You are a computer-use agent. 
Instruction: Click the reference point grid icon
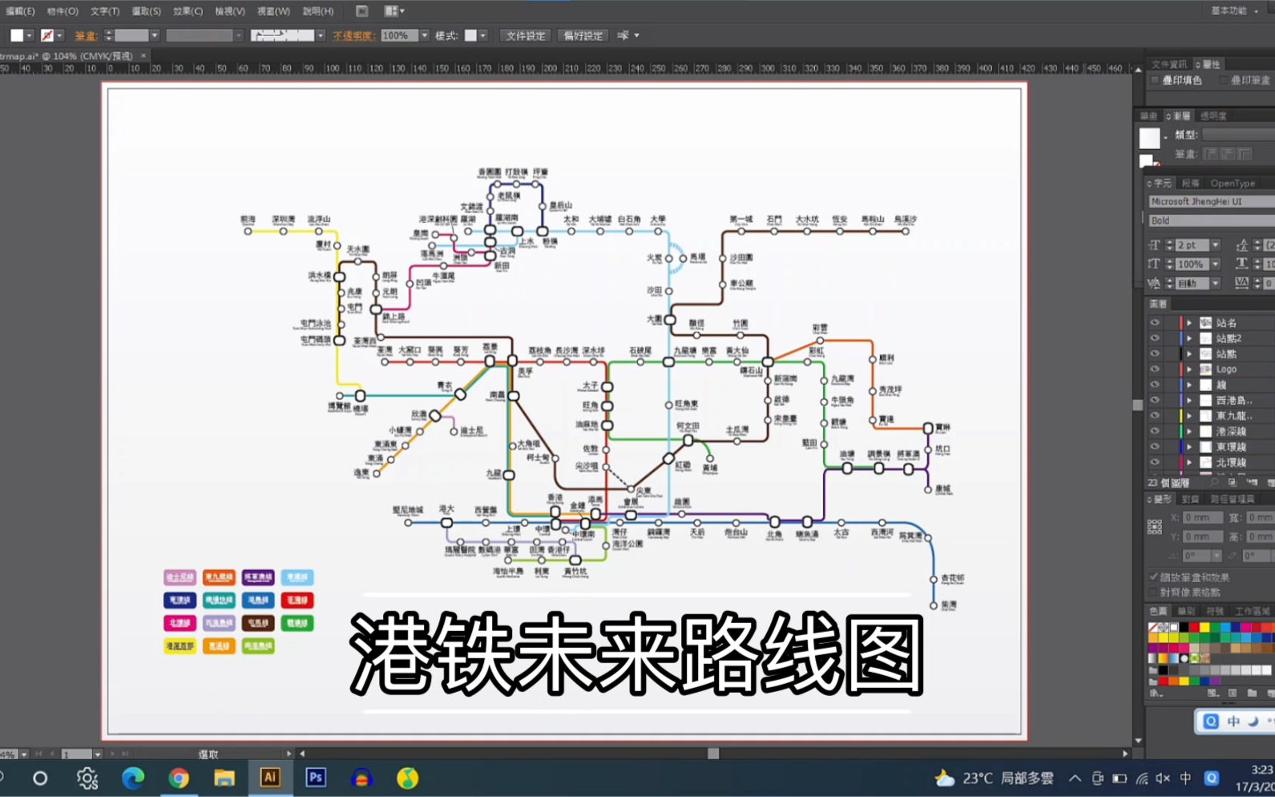(x=1155, y=527)
